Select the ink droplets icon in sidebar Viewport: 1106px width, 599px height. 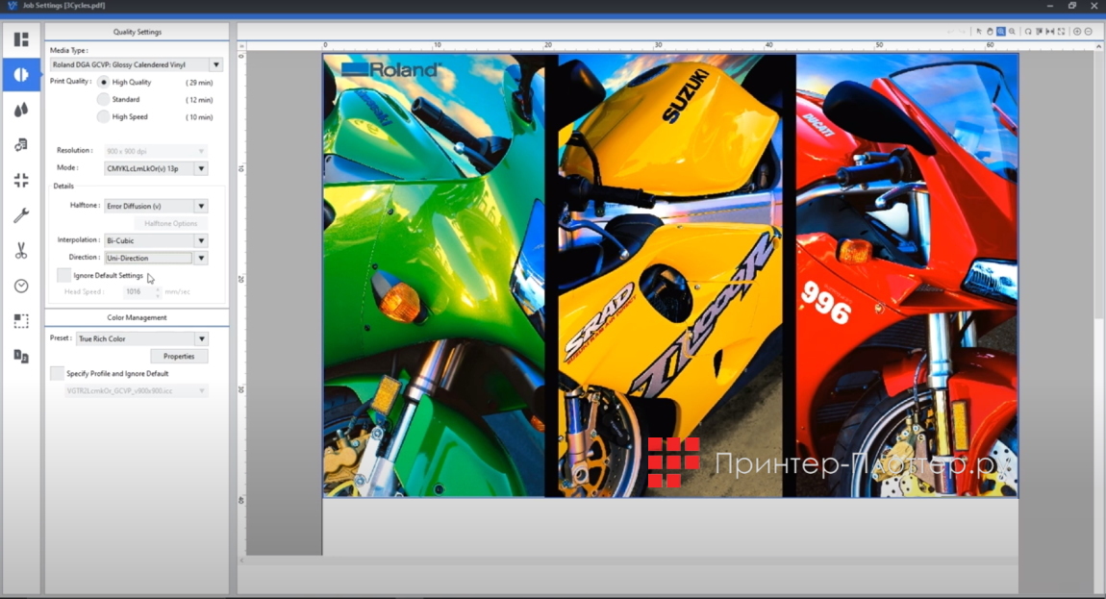(x=21, y=110)
